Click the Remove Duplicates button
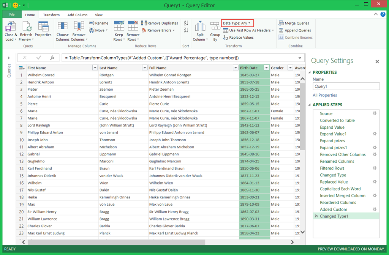The width and height of the screenshot is (389, 255). (160, 23)
